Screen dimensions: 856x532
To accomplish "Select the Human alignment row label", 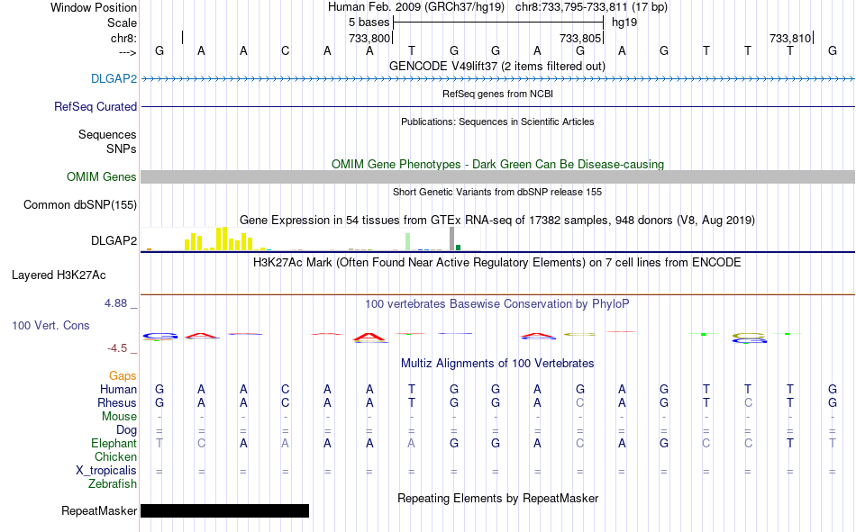I will pyautogui.click(x=118, y=389).
